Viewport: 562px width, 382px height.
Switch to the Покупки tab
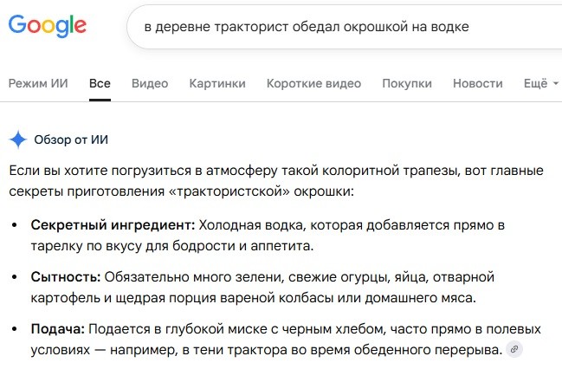[x=407, y=83]
